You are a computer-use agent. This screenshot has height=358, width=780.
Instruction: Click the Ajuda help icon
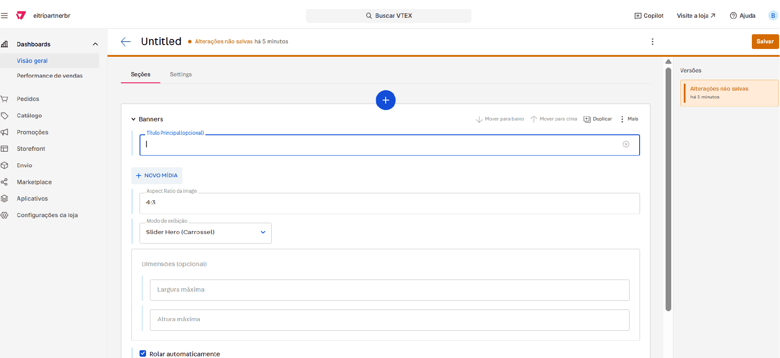(x=733, y=16)
